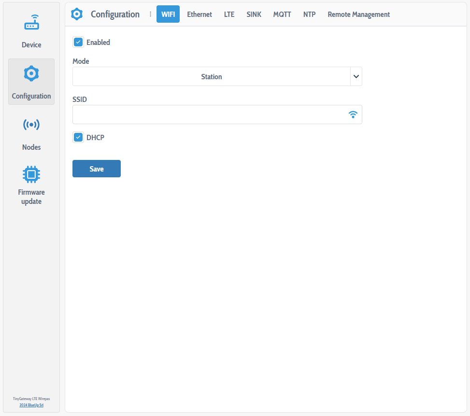Go to the MQTT tab
470x416 pixels.
(282, 14)
